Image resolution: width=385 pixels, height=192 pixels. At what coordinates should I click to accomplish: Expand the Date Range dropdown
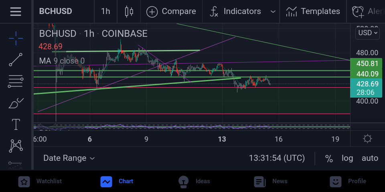click(69, 158)
